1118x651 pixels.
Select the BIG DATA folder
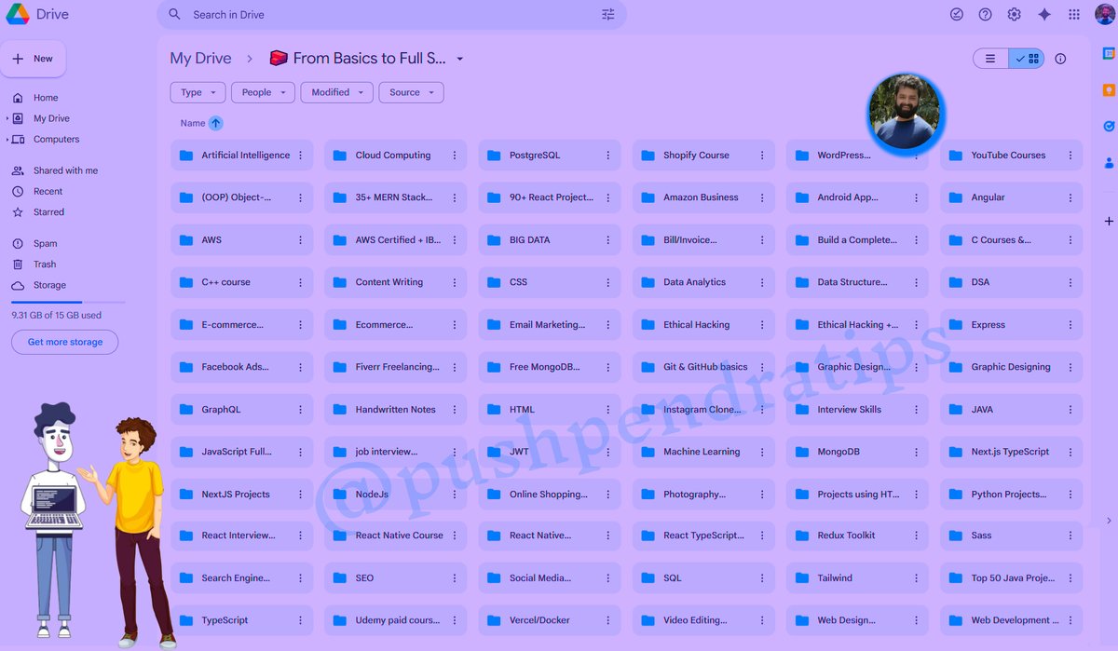click(550, 240)
